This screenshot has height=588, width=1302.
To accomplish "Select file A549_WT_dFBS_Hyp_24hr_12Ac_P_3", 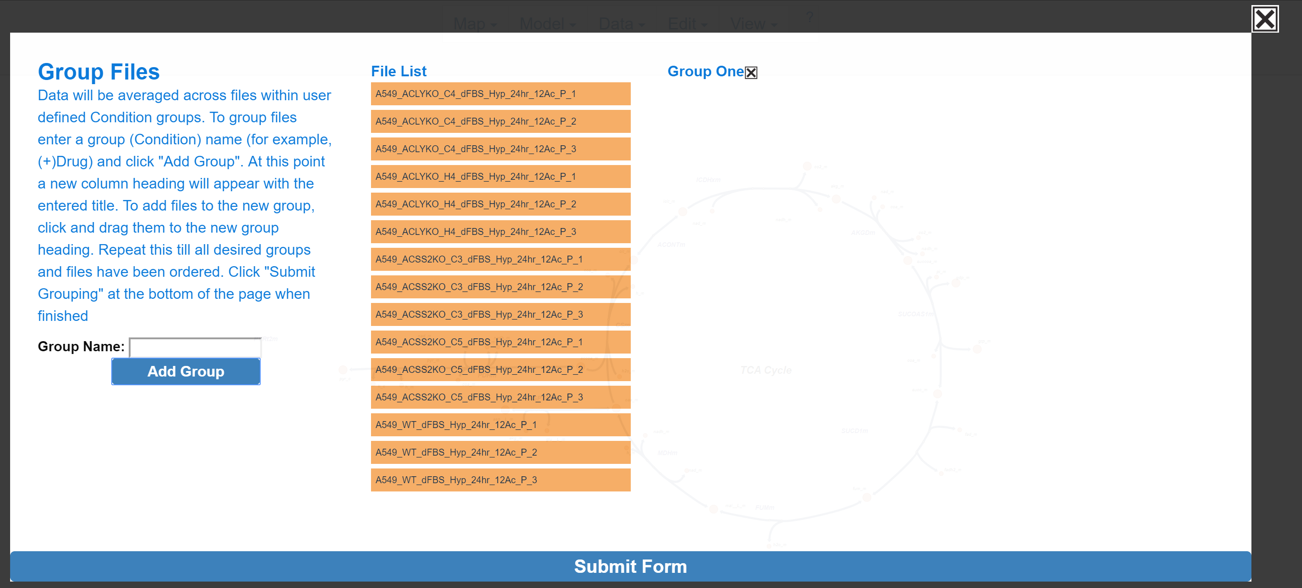I will click(500, 480).
